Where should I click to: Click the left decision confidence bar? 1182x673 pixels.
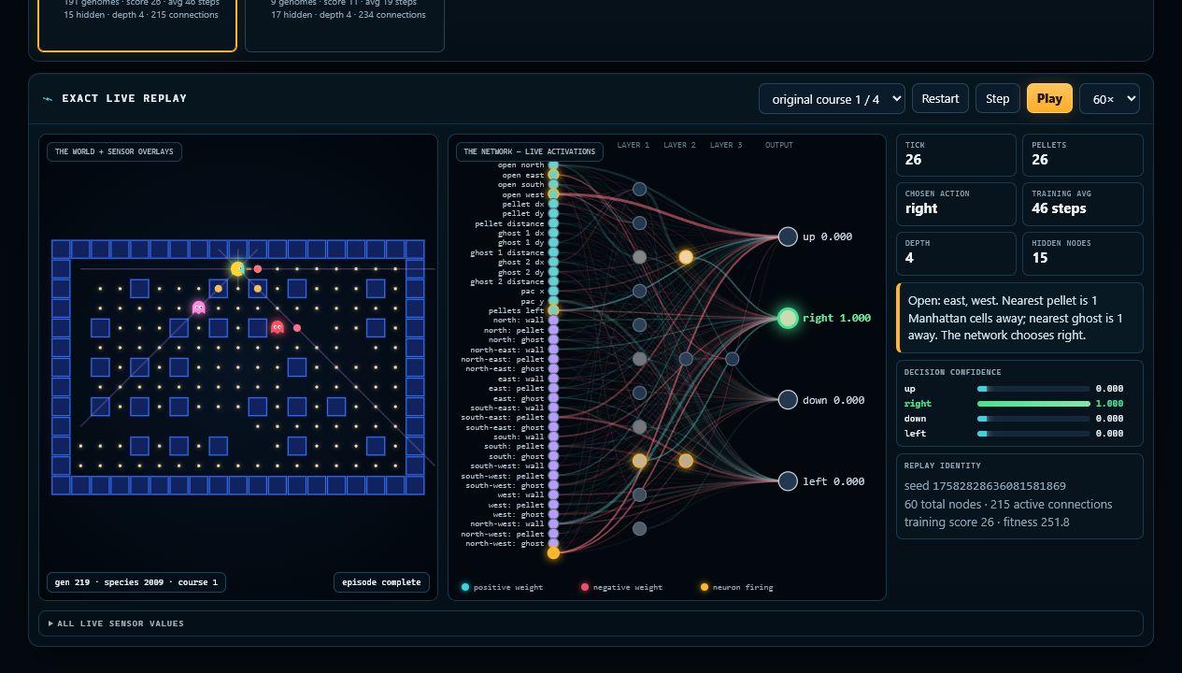tap(1033, 434)
